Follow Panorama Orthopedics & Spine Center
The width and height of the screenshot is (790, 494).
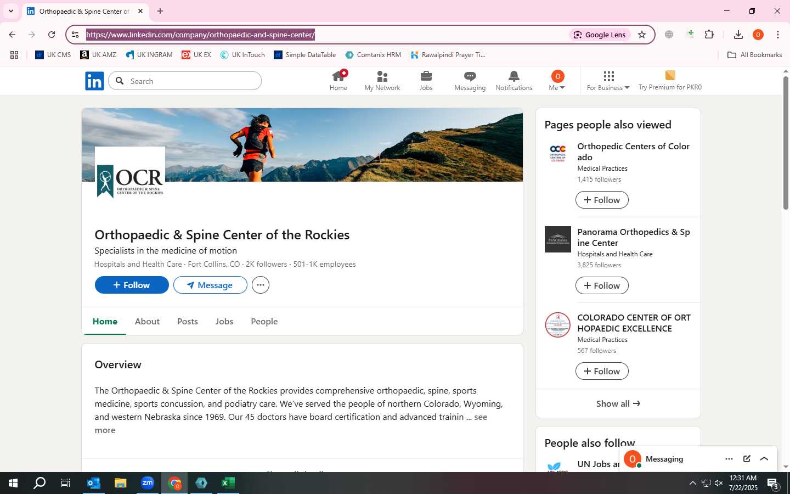[602, 285]
